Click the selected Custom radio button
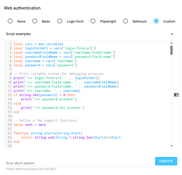Image resolution: width=182 pixels, height=175 pixels. 156,21
